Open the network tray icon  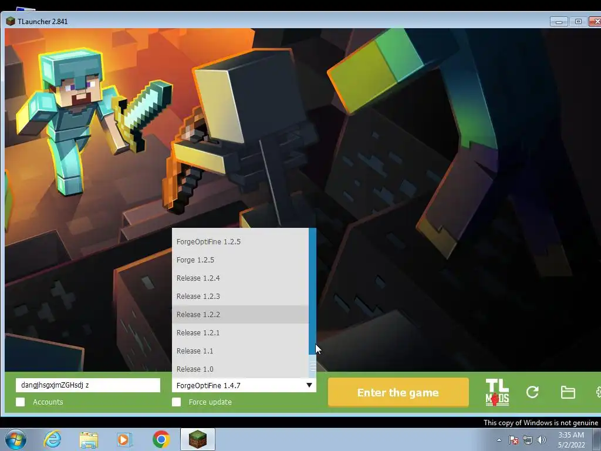pos(528,440)
